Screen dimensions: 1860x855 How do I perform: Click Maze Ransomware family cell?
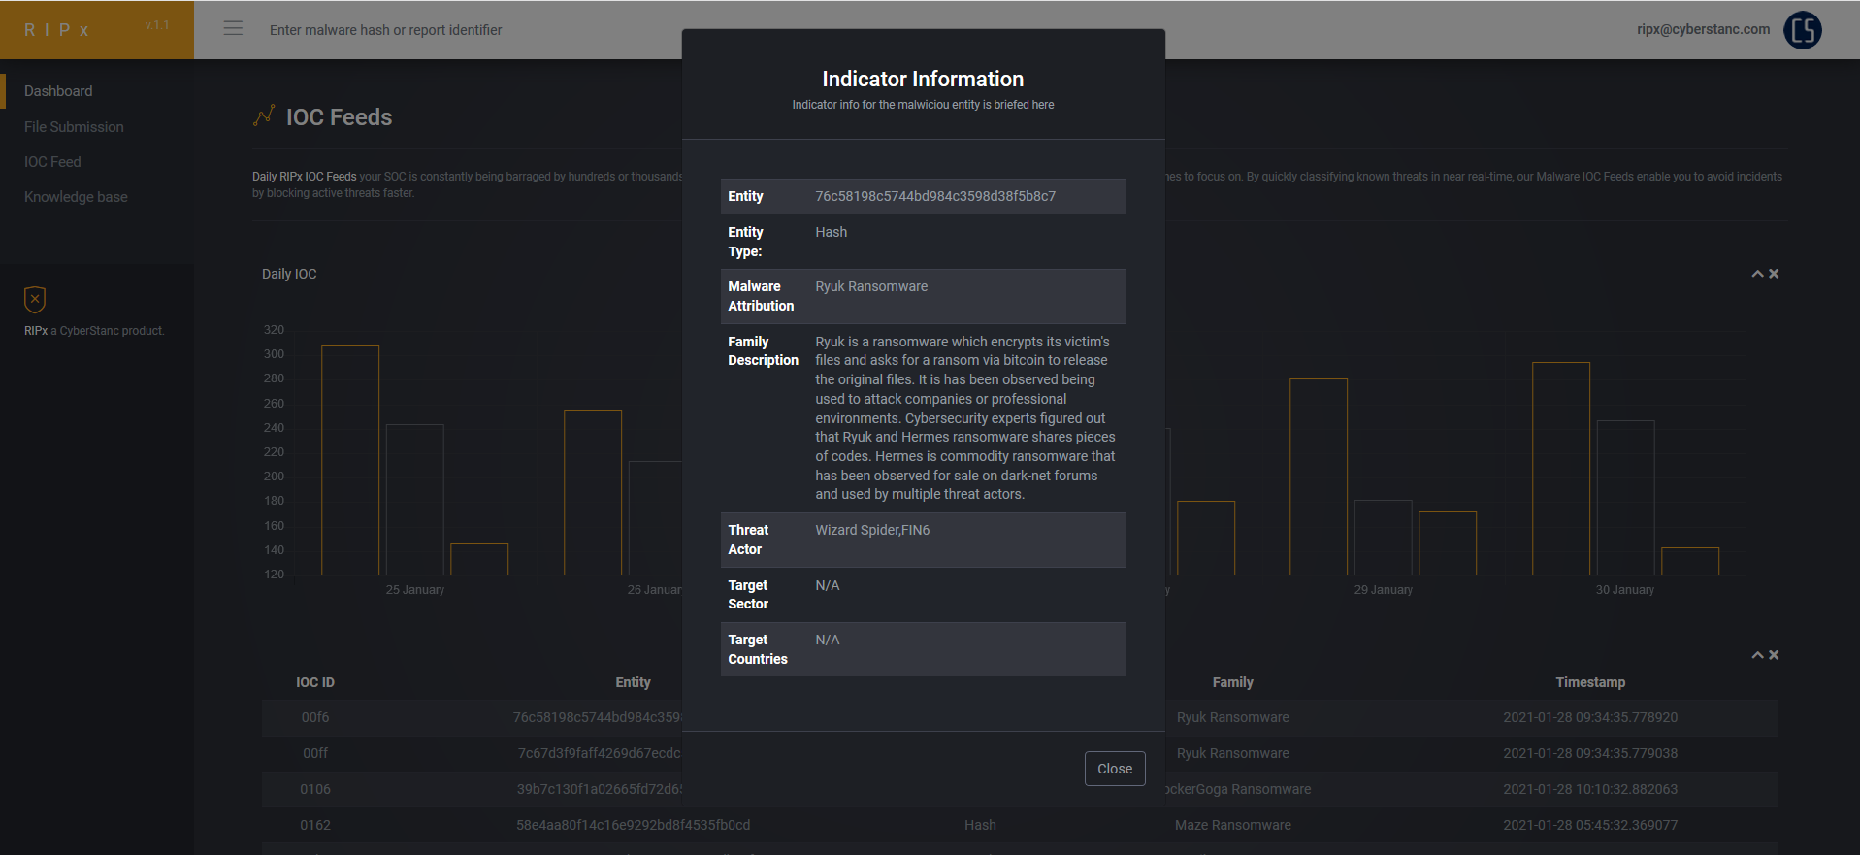pyautogui.click(x=1232, y=825)
